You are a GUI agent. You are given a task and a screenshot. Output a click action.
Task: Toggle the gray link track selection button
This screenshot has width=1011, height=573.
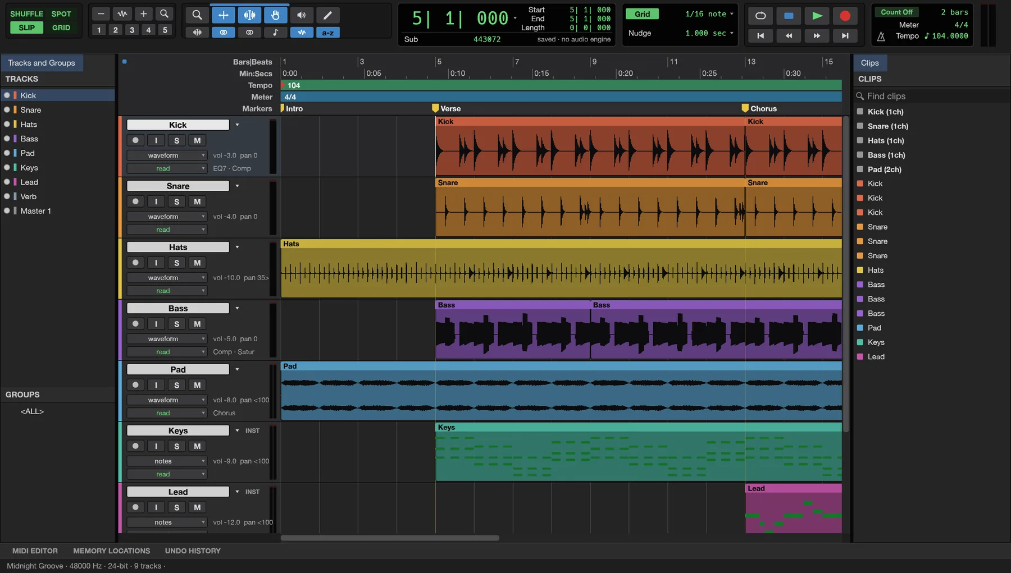249,33
